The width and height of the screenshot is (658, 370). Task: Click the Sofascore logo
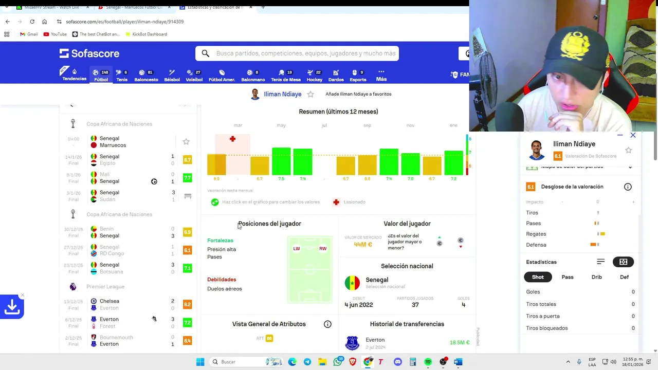(x=89, y=53)
